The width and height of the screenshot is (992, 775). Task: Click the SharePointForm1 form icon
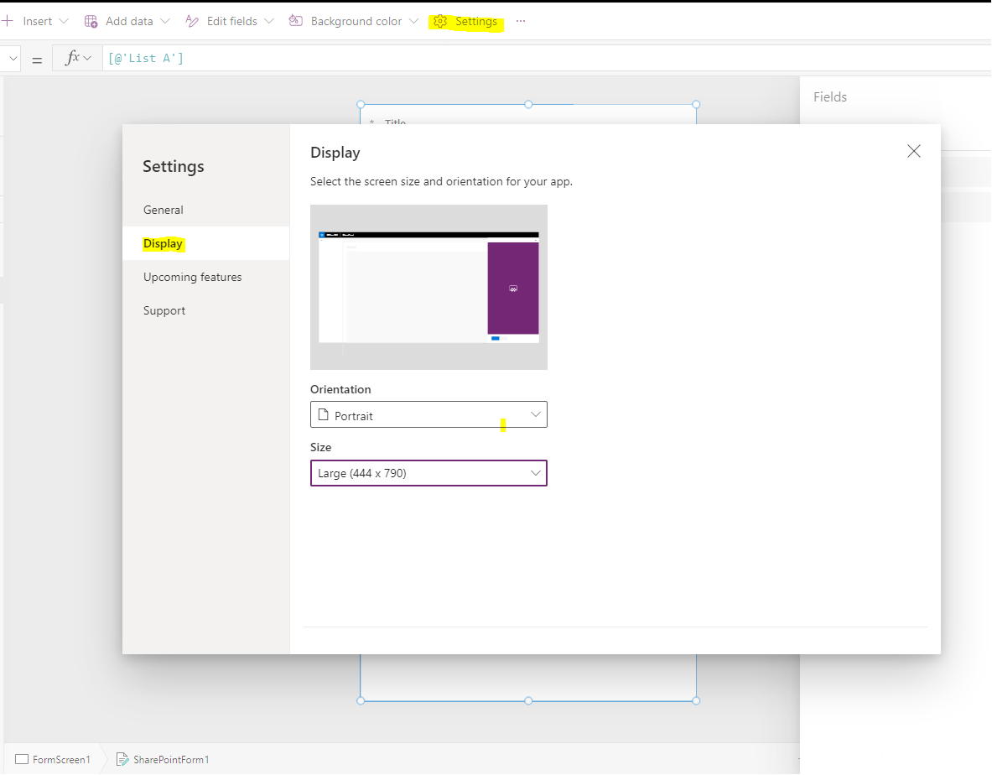point(122,759)
